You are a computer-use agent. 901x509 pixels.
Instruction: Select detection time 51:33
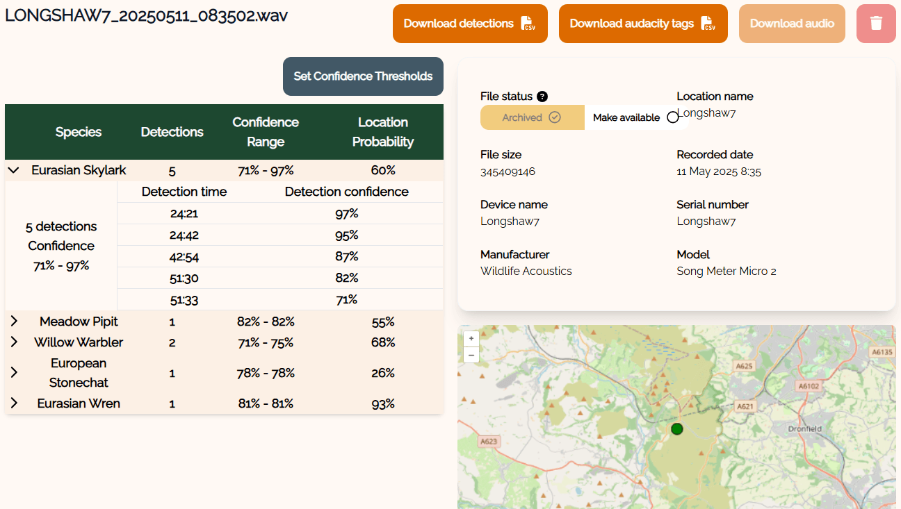pos(184,300)
